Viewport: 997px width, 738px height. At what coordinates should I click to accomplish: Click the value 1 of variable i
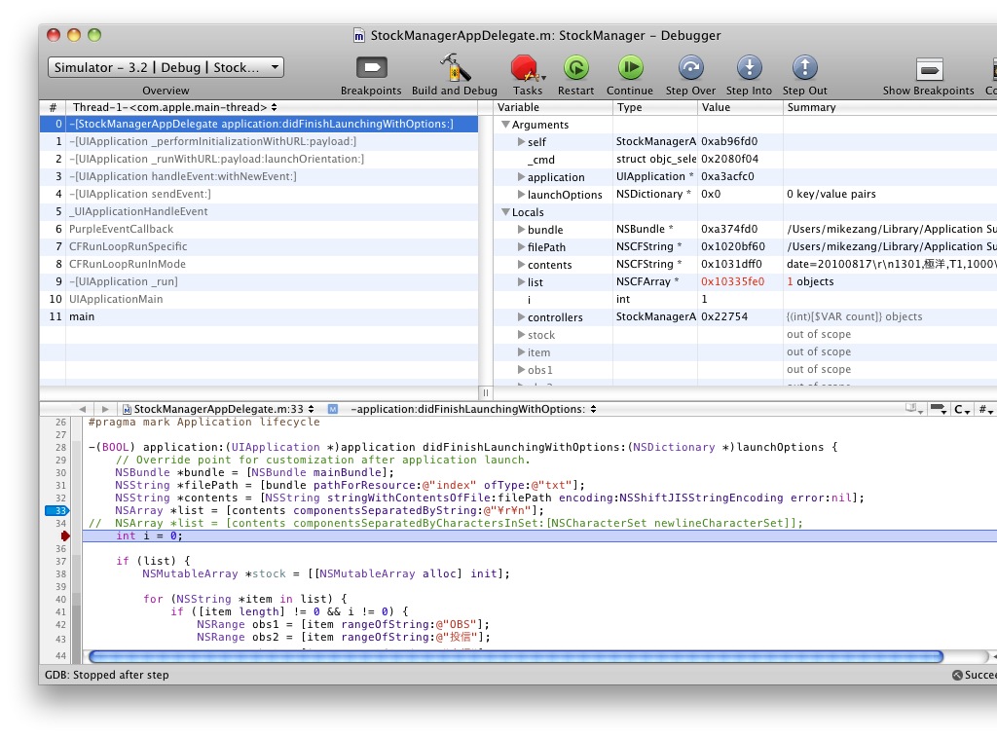click(705, 300)
